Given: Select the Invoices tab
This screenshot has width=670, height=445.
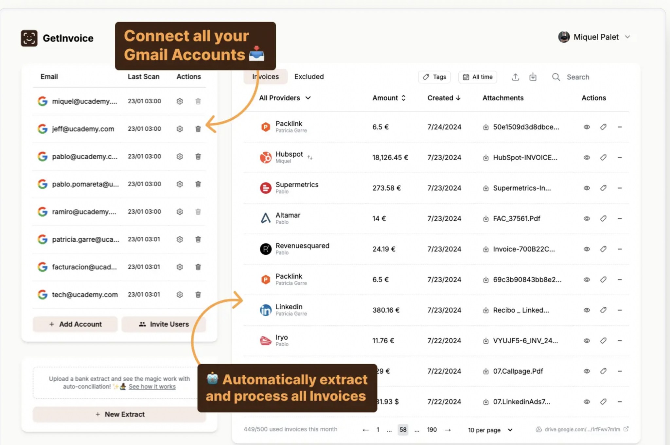Looking at the screenshot, I should [265, 77].
